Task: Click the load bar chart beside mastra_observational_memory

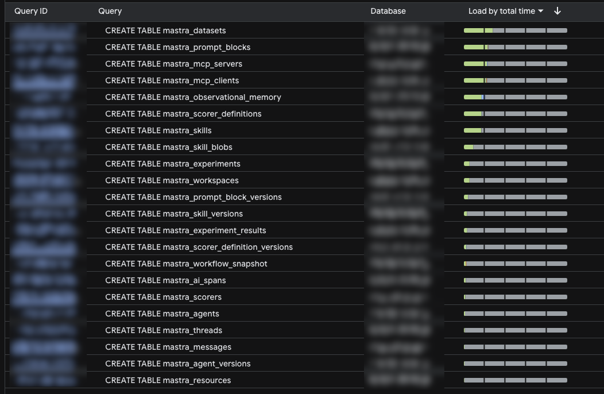Action: 514,97
